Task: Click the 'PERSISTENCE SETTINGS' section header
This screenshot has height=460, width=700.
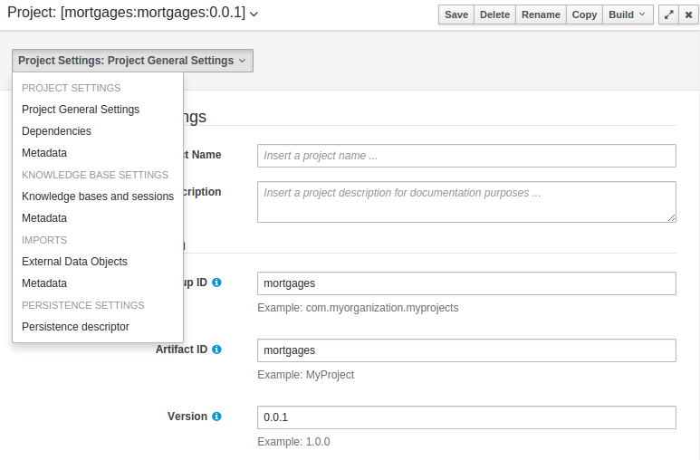Action: [83, 305]
